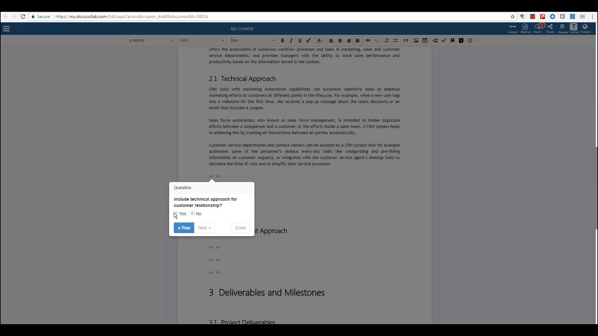Open Alerts notifications
This screenshot has width=598, height=336.
[538, 28]
